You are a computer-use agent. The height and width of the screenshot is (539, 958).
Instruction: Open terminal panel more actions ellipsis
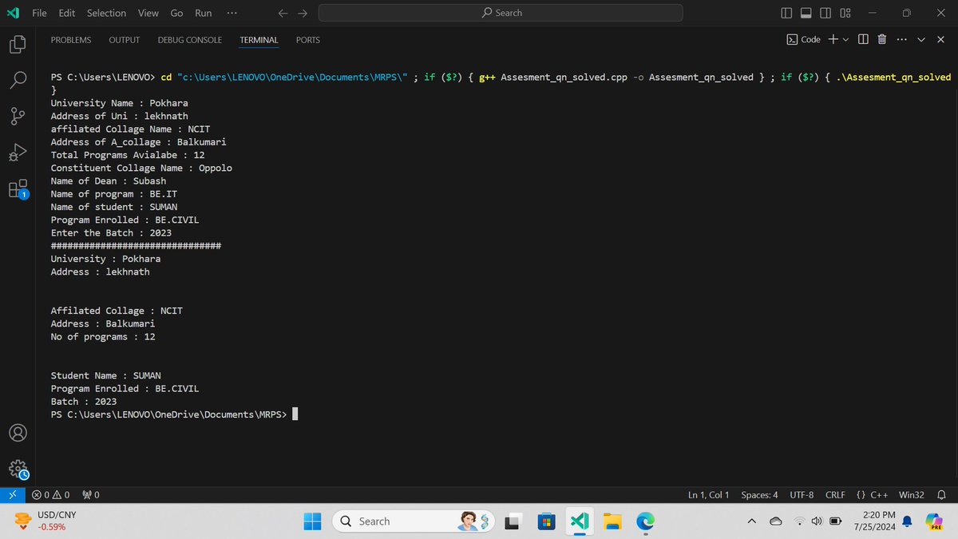901,39
